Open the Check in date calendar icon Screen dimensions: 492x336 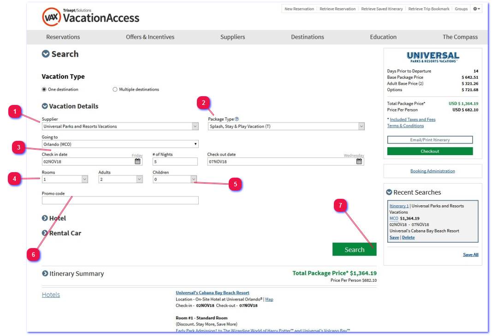tap(138, 161)
